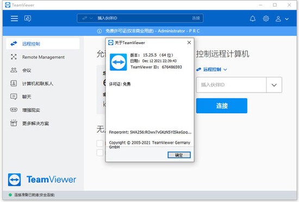Click the contacts book icon
This screenshot has height=202, width=299.
[x=14, y=83]
